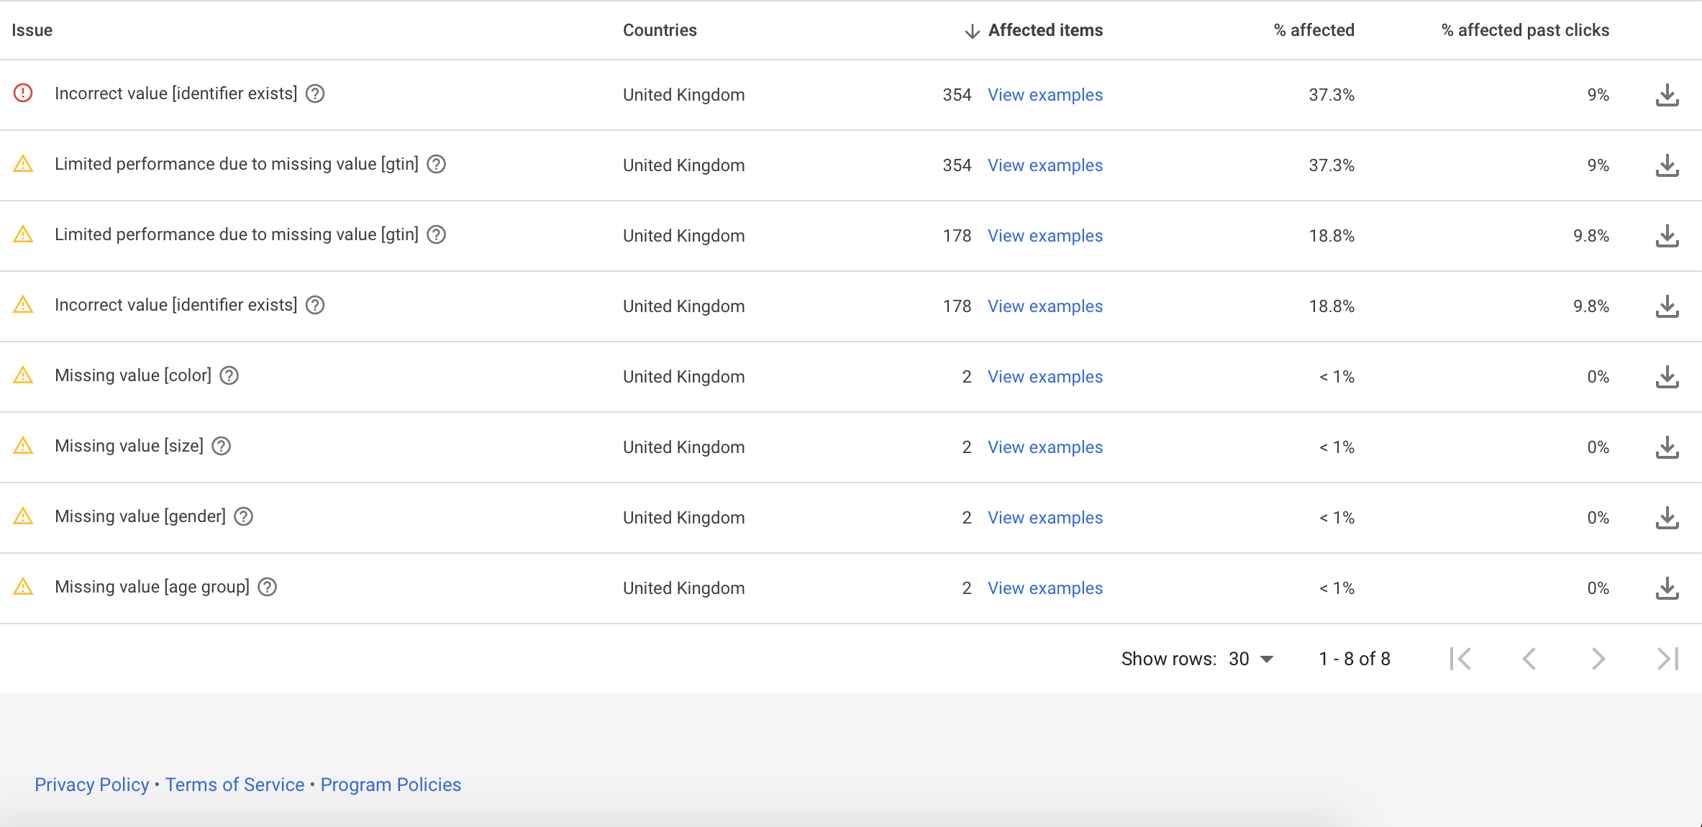The width and height of the screenshot is (1702, 827).
Task: Sort by Affected items column header
Action: point(1045,30)
